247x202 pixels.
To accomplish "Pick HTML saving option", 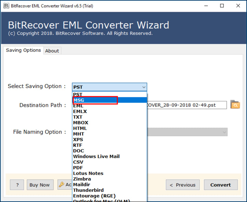I will tap(109, 128).
